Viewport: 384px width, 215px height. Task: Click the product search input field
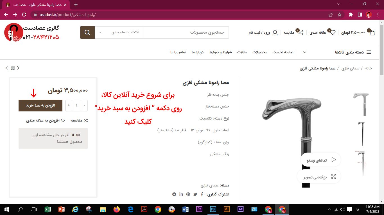click(186, 32)
